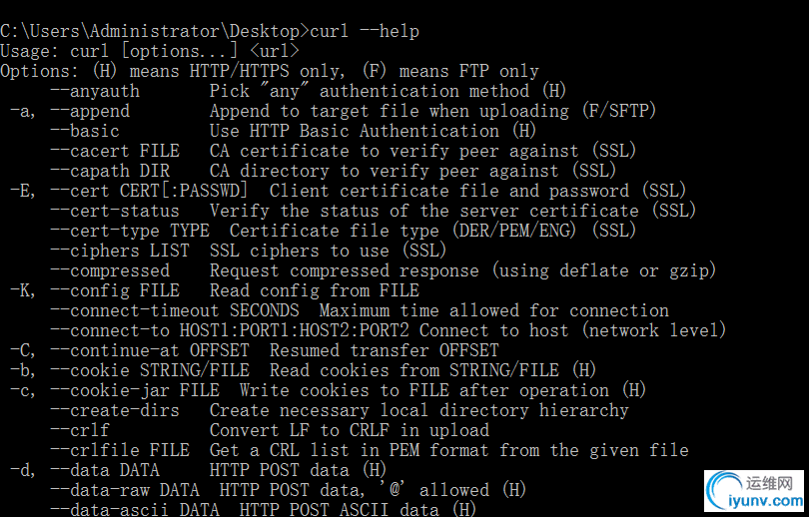Click the '--cacert FILE' option line
Image resolution: width=809 pixels, height=517 pixels.
(344, 151)
